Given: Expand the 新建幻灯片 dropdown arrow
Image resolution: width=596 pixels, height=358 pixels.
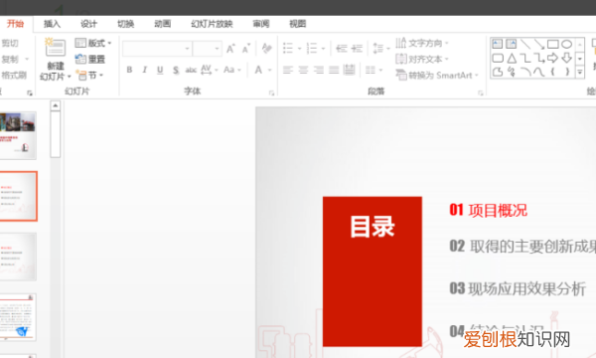Looking at the screenshot, I should [x=70, y=77].
